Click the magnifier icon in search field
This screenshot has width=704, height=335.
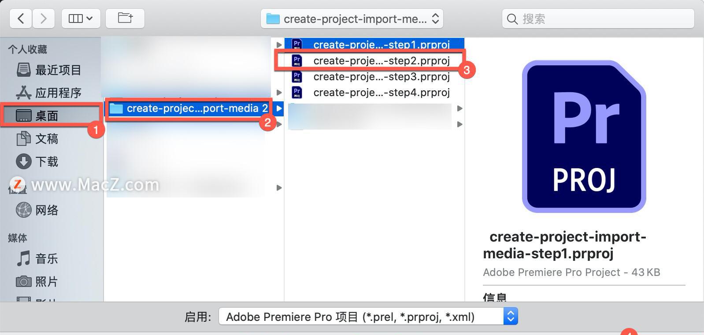512,19
